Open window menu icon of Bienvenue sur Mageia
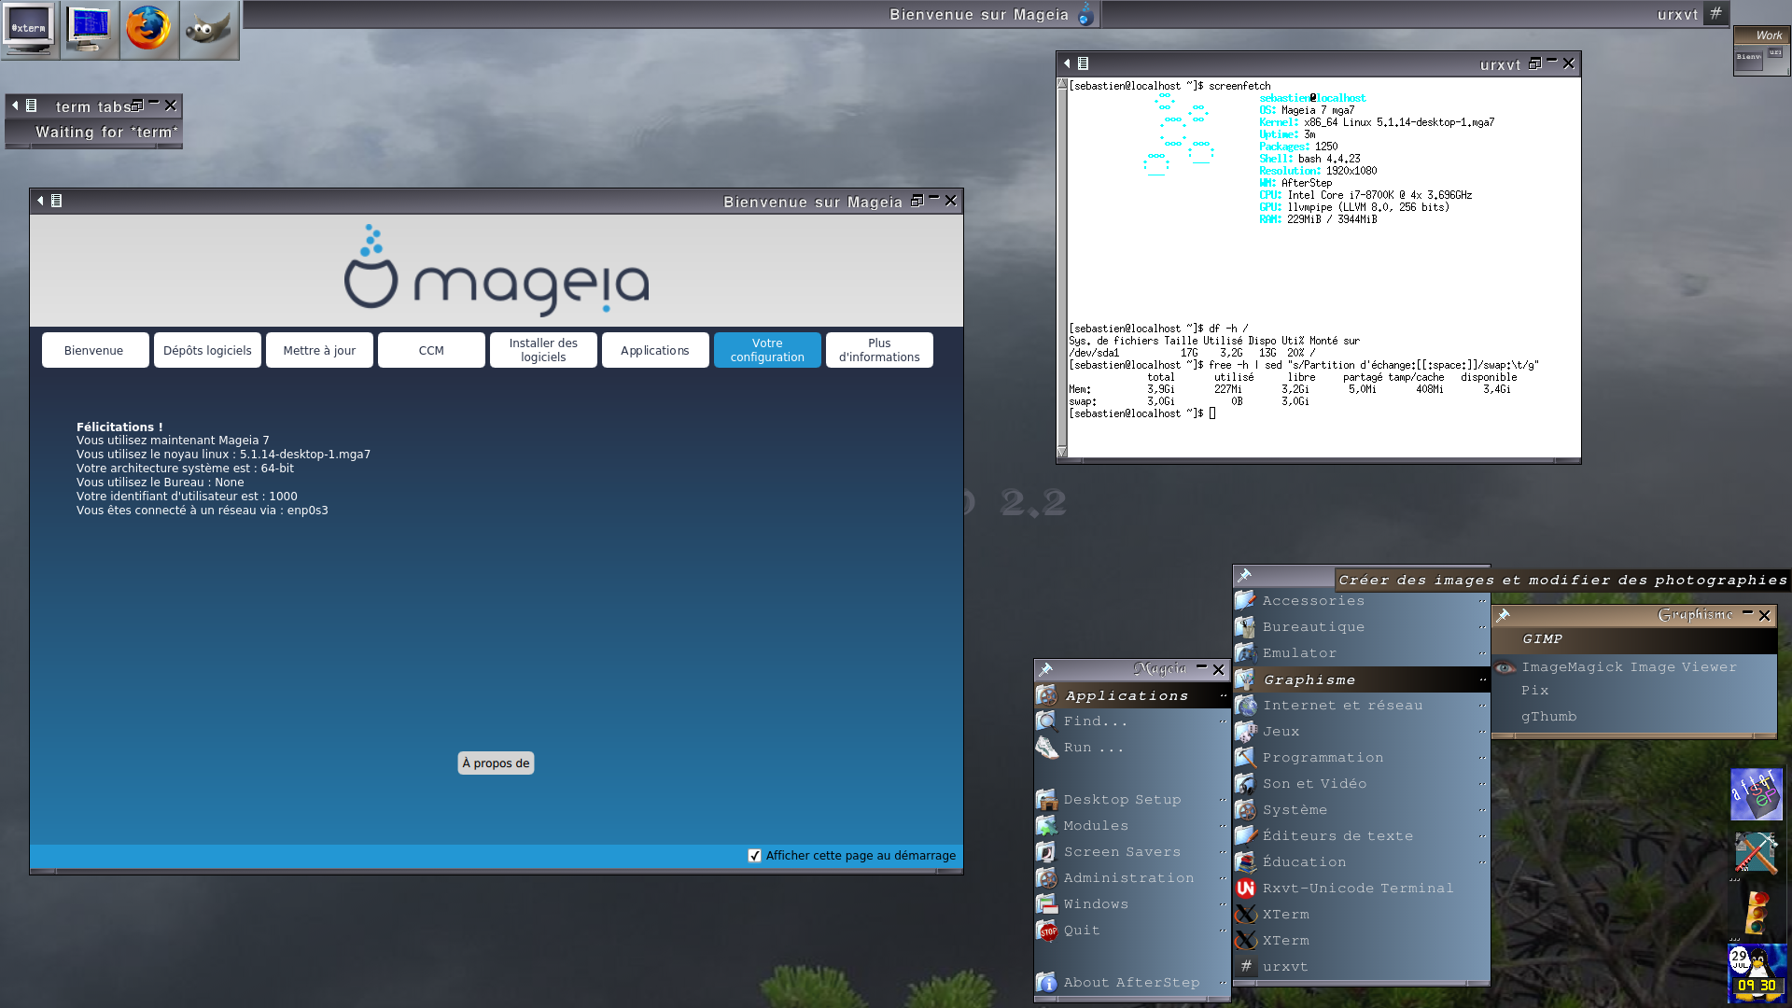 (56, 201)
